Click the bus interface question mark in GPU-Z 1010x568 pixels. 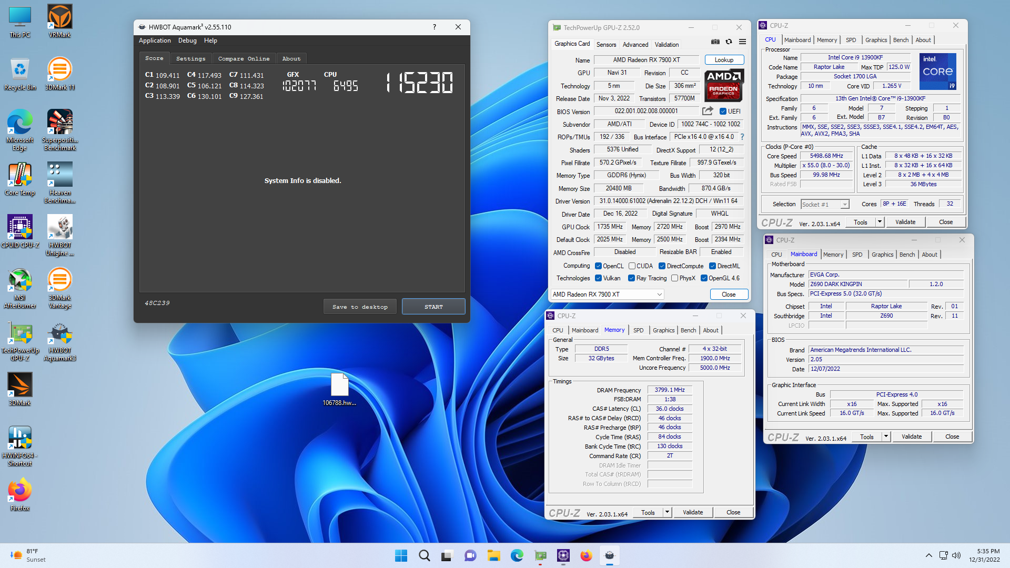(742, 137)
